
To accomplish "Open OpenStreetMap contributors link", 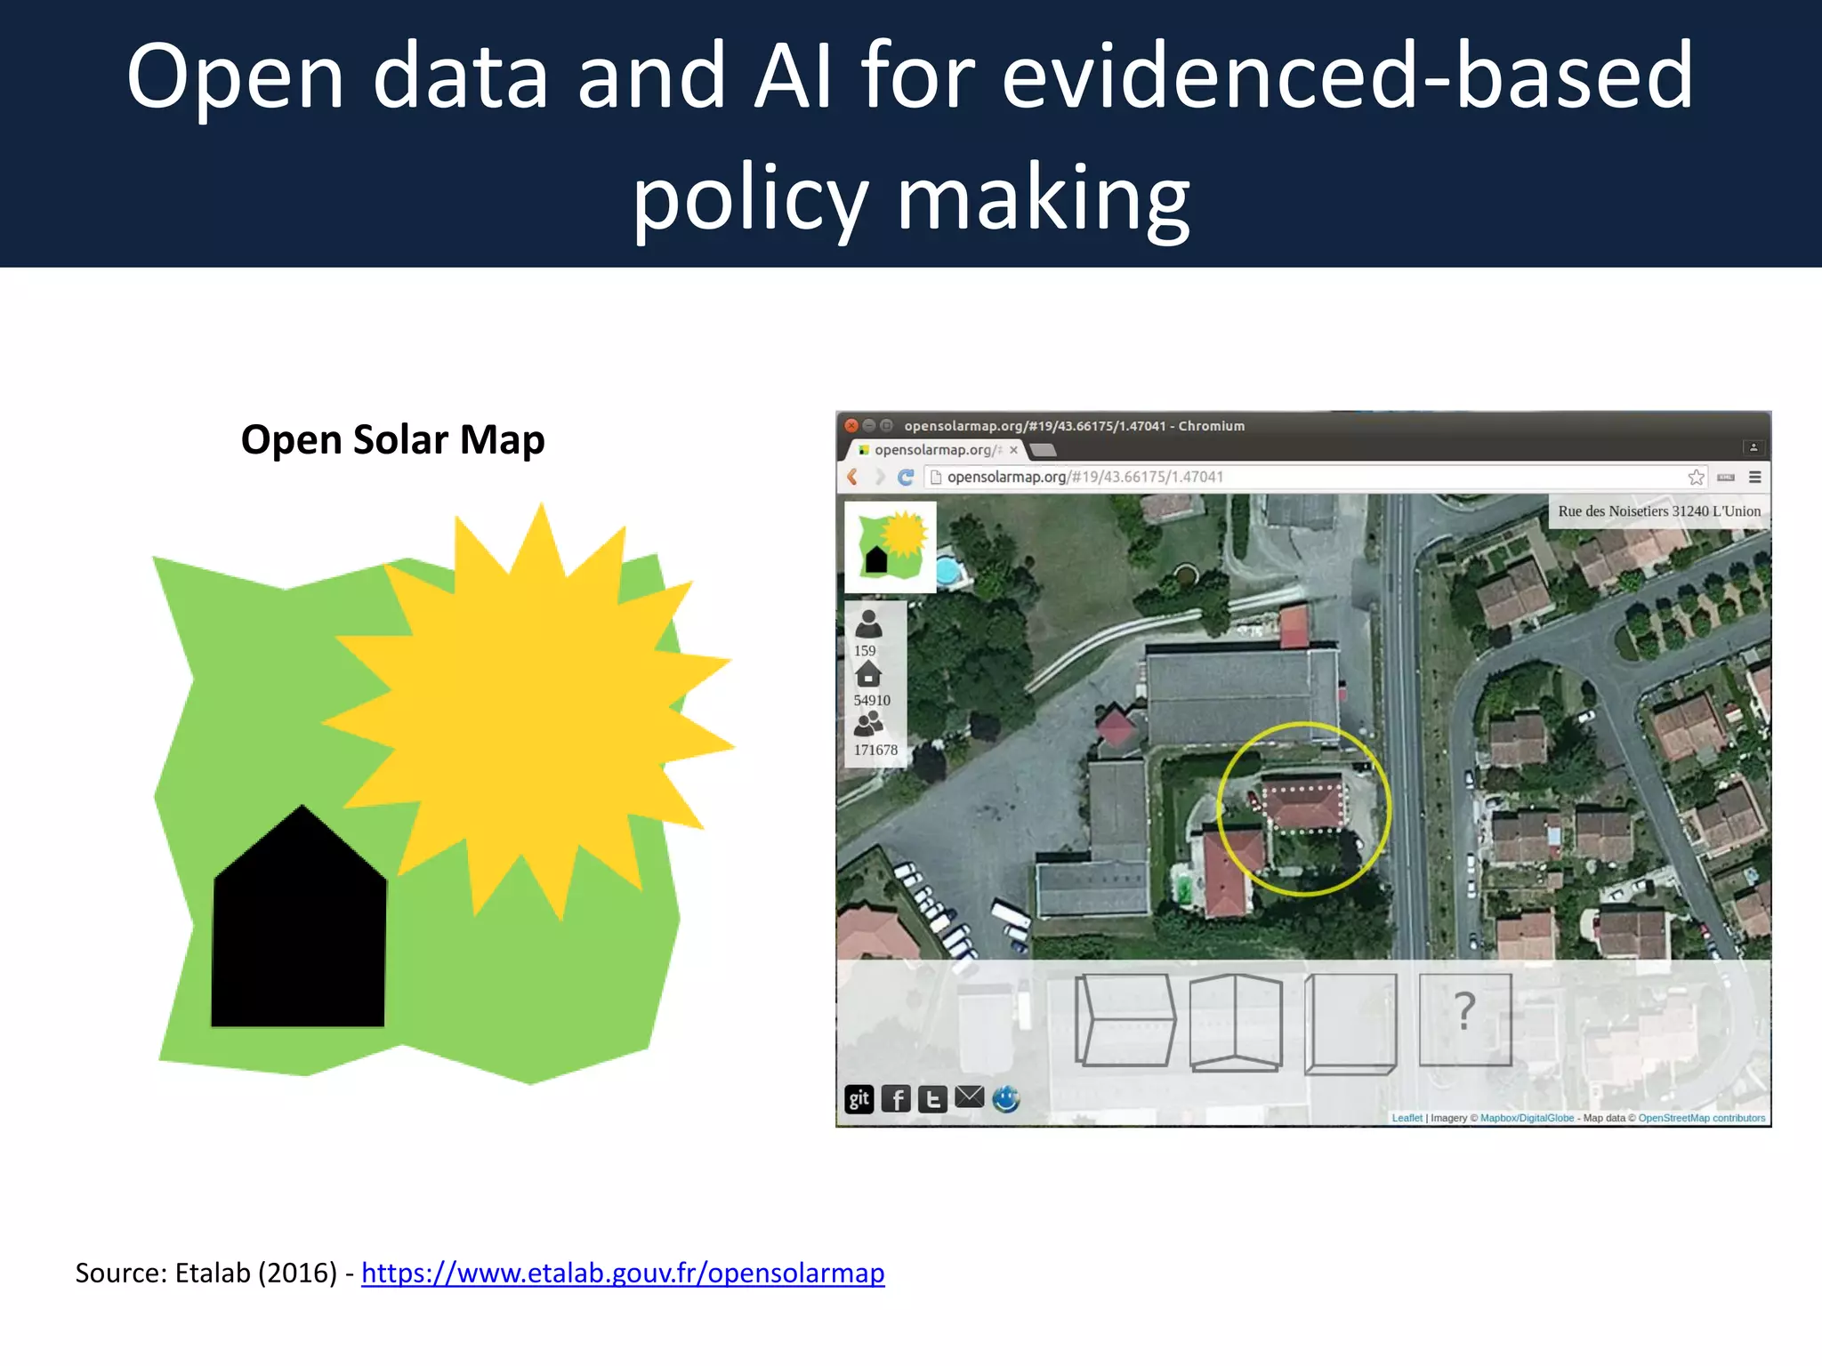I will coord(1701,1118).
